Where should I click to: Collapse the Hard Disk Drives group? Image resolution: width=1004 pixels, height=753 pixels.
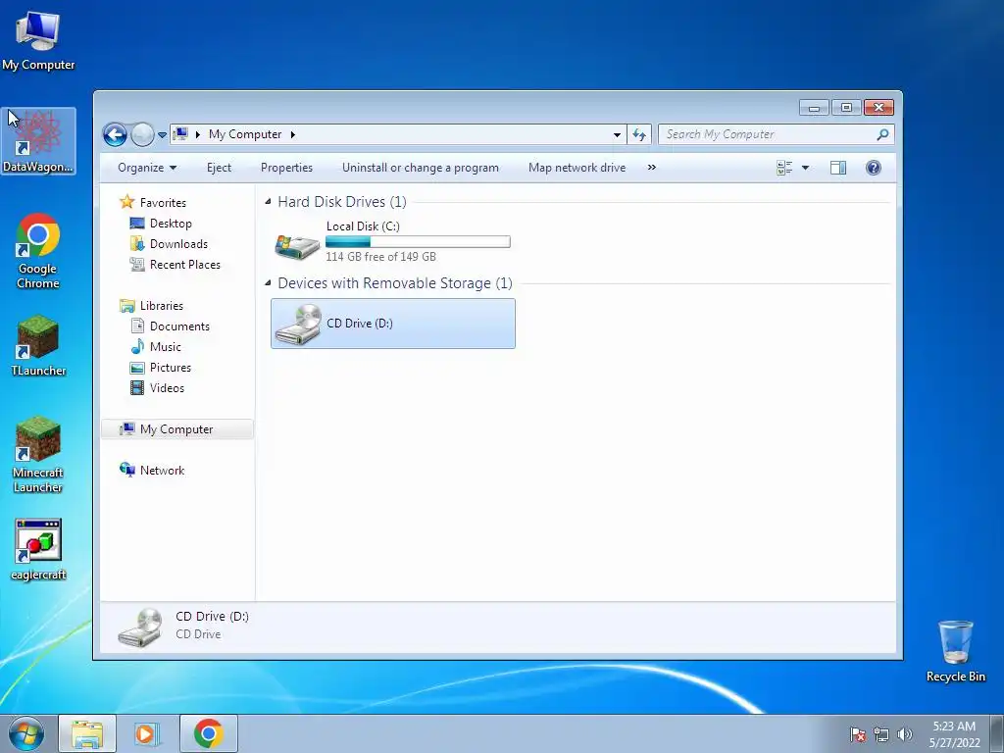[268, 202]
